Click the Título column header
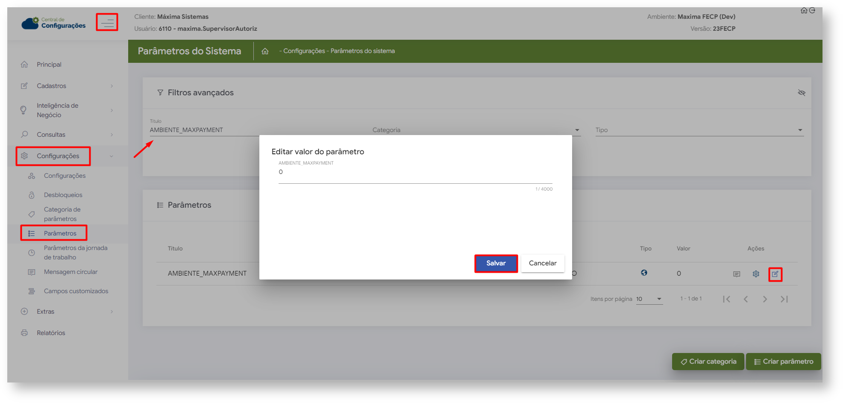 tap(175, 248)
